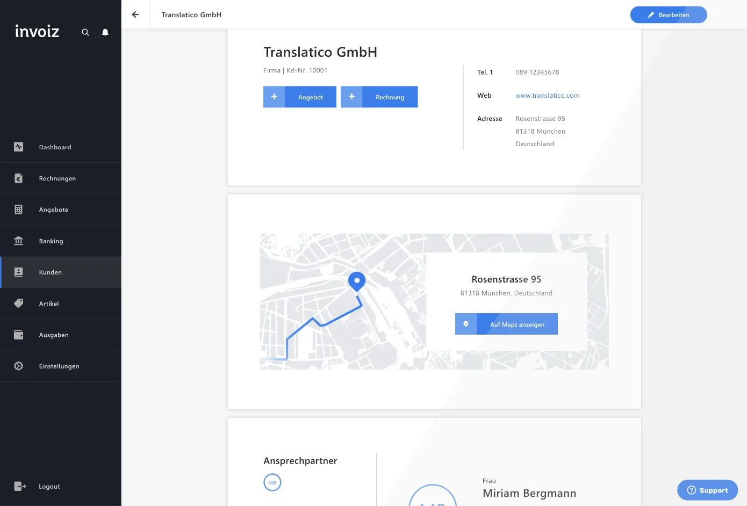Click 81318 München in address details
Image resolution: width=747 pixels, height=506 pixels.
coord(540,132)
